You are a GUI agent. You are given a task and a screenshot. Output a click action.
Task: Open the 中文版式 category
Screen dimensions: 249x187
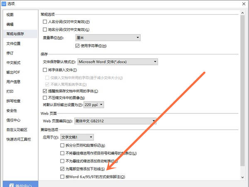point(13,63)
